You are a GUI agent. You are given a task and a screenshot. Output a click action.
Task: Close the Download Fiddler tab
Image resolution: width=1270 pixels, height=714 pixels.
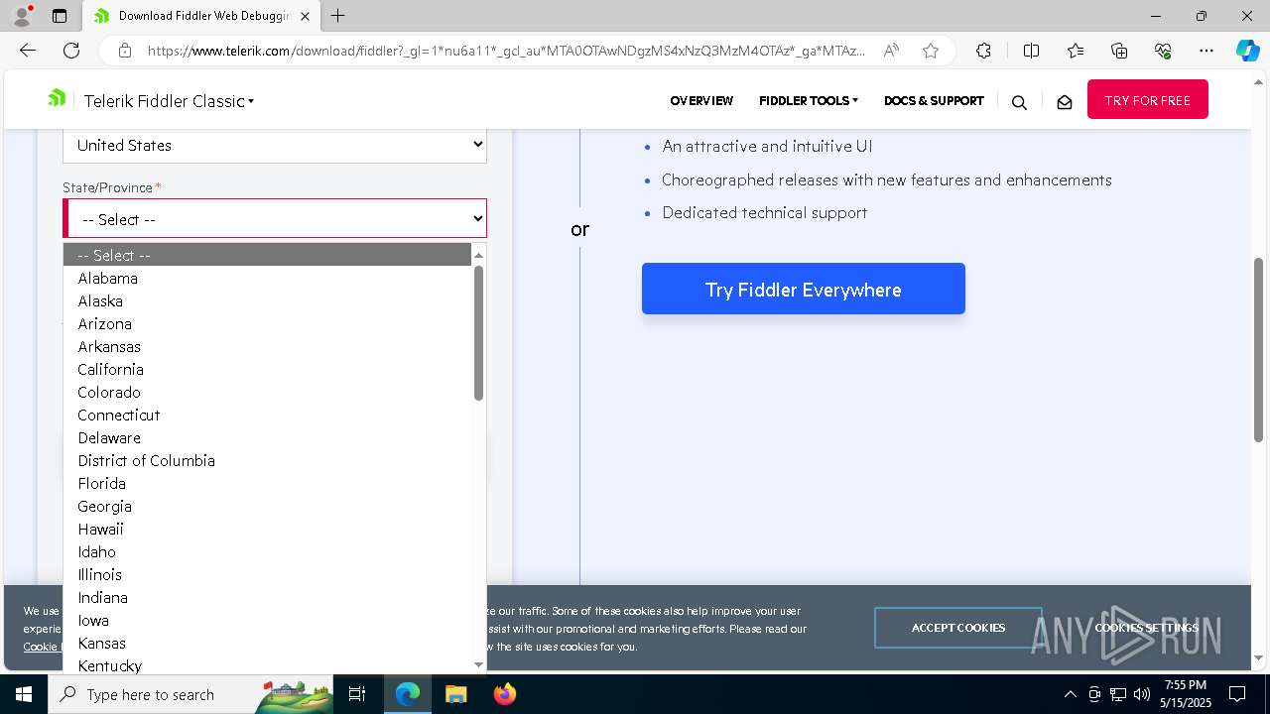[x=306, y=16]
